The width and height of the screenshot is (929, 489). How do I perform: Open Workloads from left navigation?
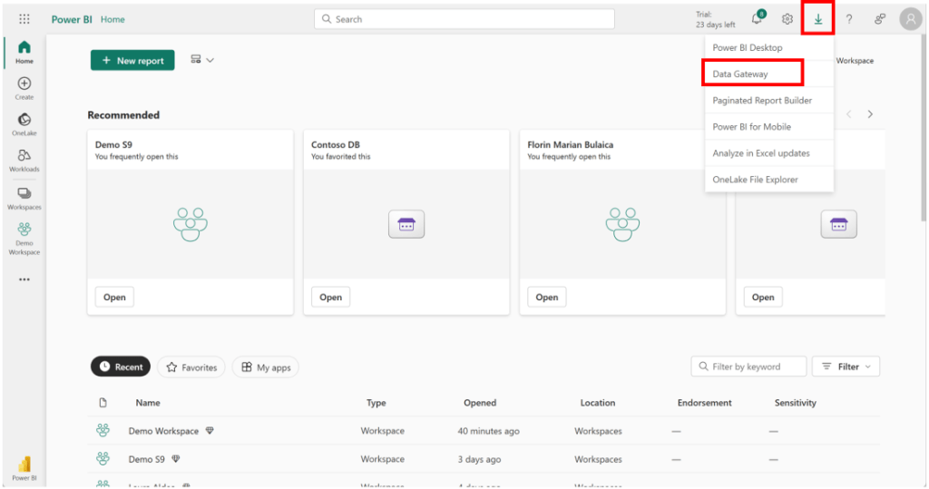point(24,161)
